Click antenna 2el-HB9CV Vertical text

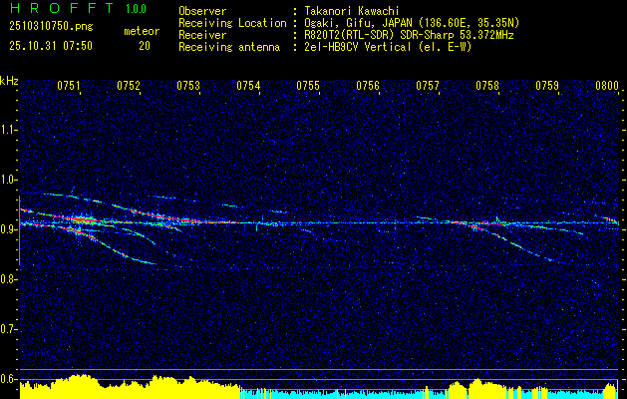click(x=388, y=47)
